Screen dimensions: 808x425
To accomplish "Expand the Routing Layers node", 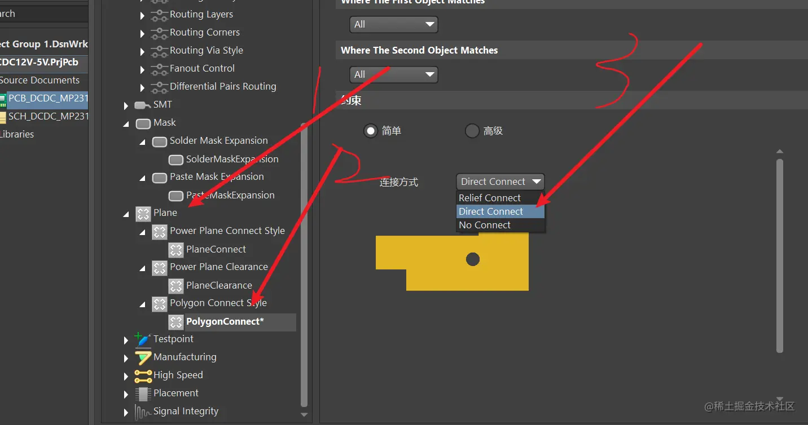I will point(143,15).
